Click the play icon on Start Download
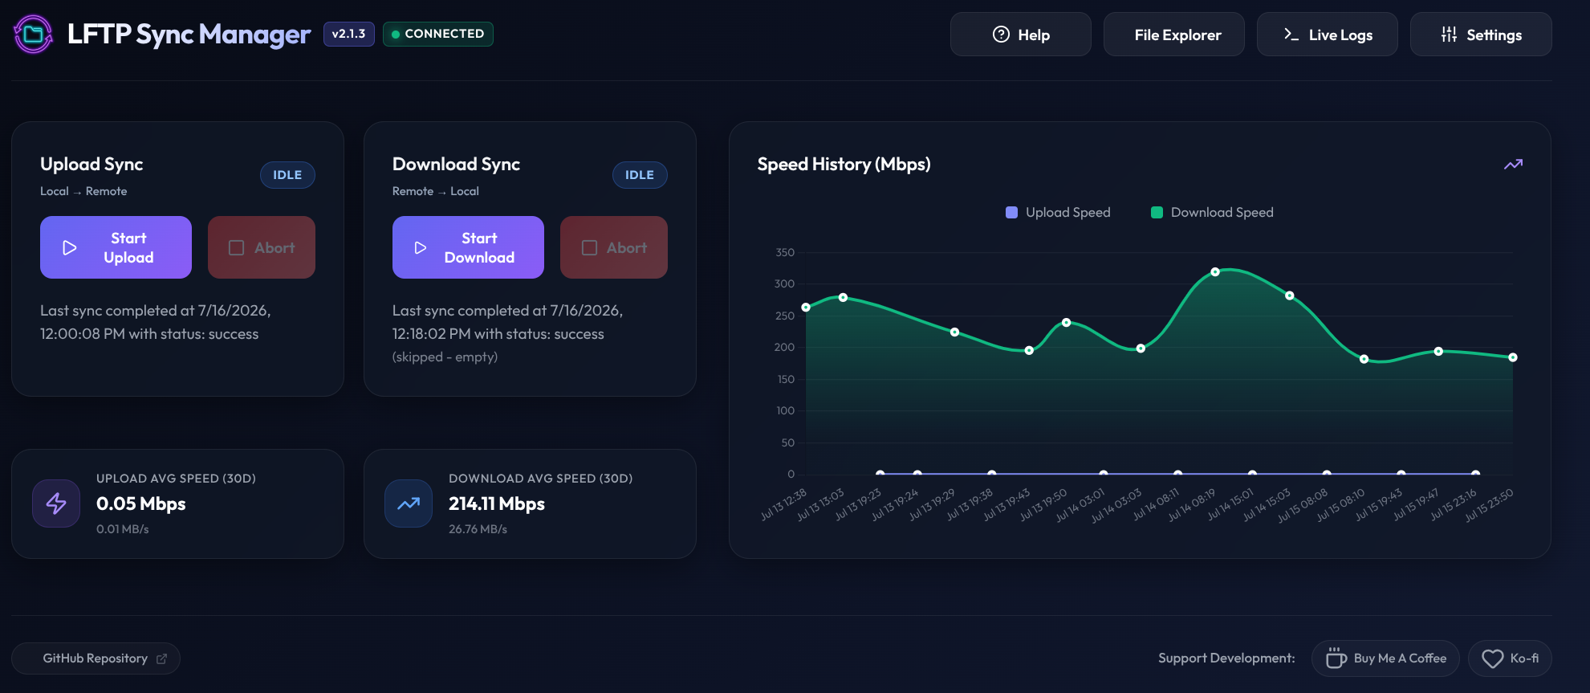This screenshot has height=693, width=1590. (420, 248)
